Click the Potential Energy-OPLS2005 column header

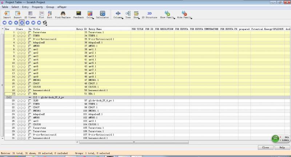coord(267,29)
